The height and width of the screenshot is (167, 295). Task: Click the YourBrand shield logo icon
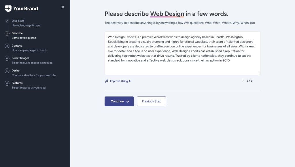click(8, 8)
